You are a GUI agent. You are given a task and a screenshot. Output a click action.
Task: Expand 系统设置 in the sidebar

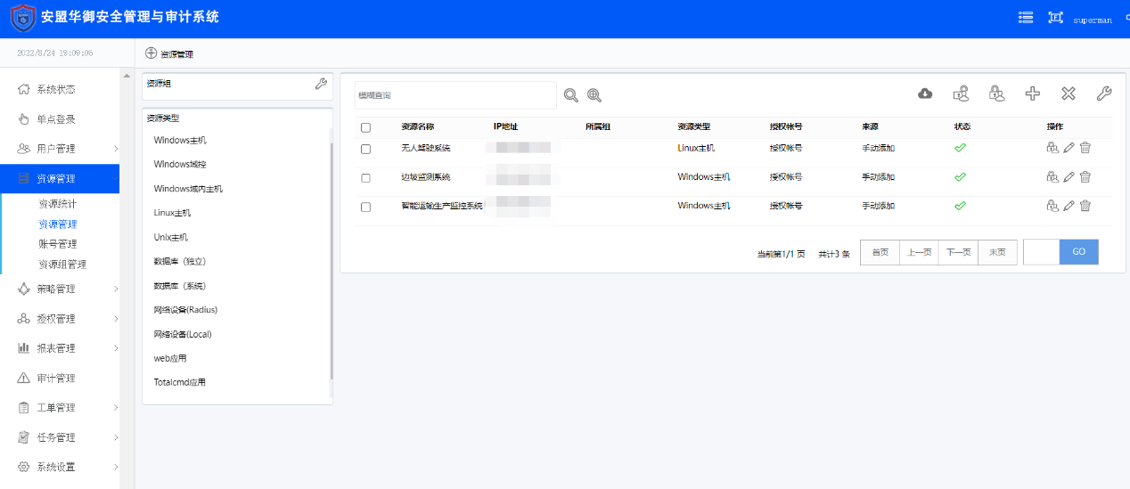pyautogui.click(x=60, y=467)
